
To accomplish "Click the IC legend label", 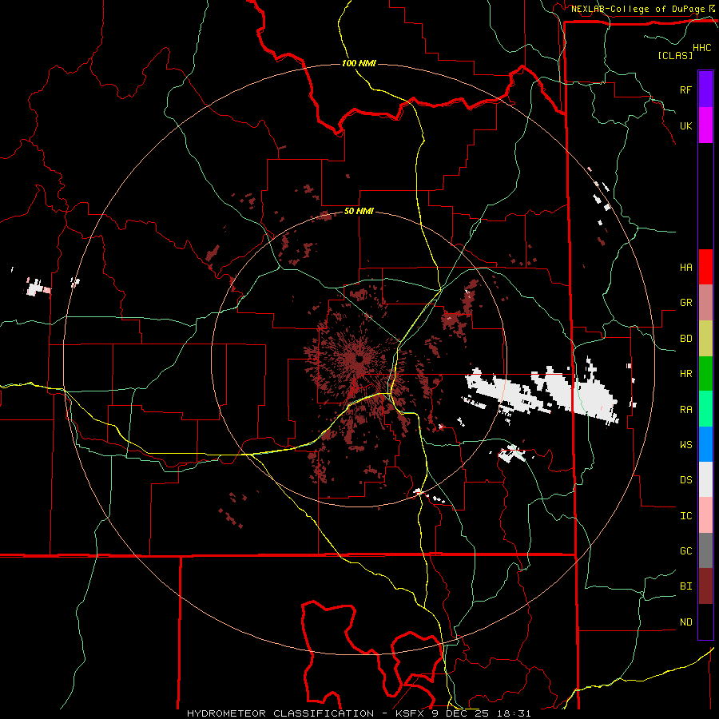I will (686, 516).
